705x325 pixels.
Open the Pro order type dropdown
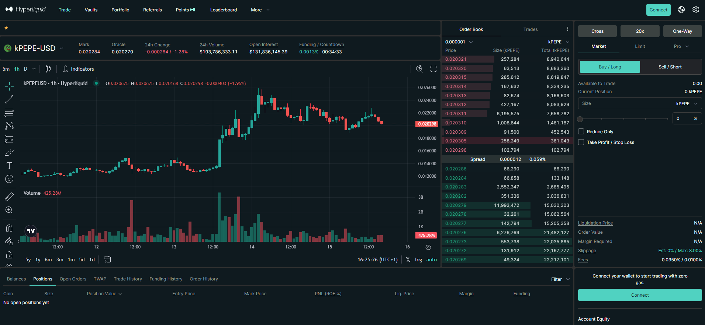[681, 46]
